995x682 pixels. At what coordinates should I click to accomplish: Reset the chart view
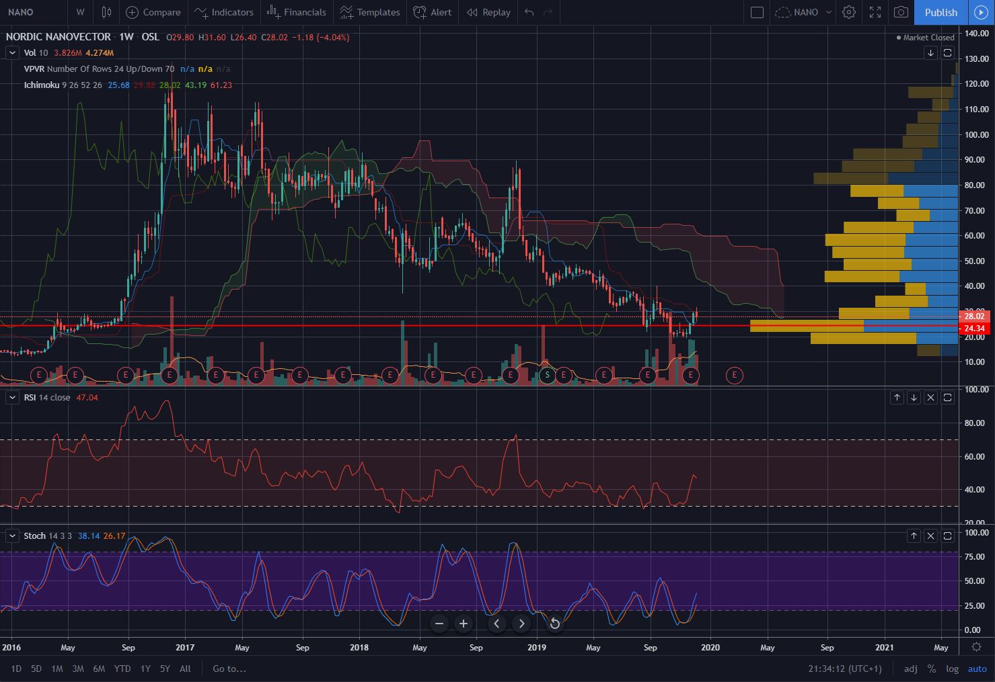click(554, 624)
